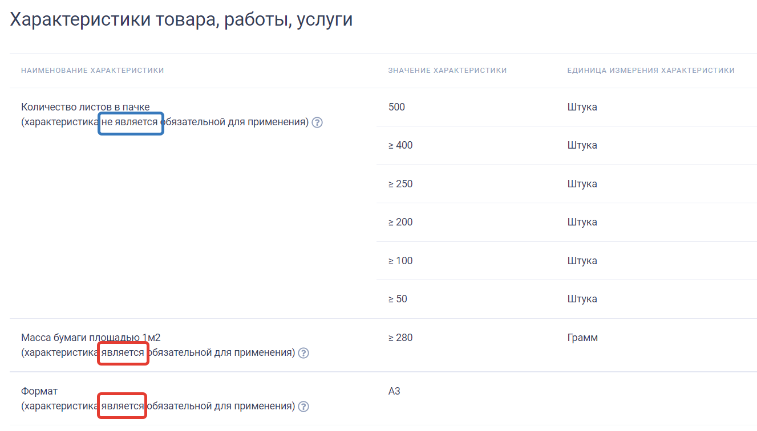This screenshot has width=757, height=431.
Task: Open help tooltip icon for Формат characteristic
Action: coord(303,407)
